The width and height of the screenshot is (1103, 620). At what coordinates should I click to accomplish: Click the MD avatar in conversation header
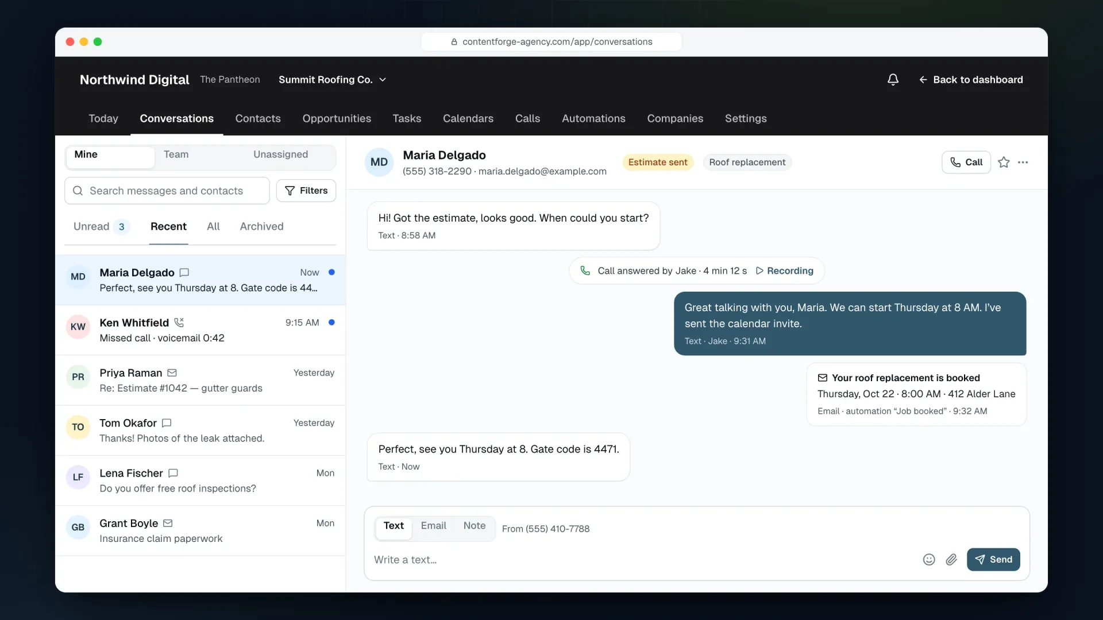point(379,162)
